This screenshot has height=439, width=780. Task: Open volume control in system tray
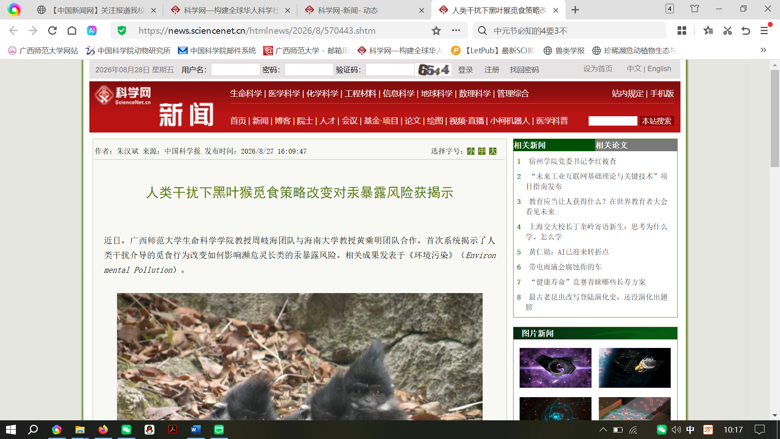point(676,430)
